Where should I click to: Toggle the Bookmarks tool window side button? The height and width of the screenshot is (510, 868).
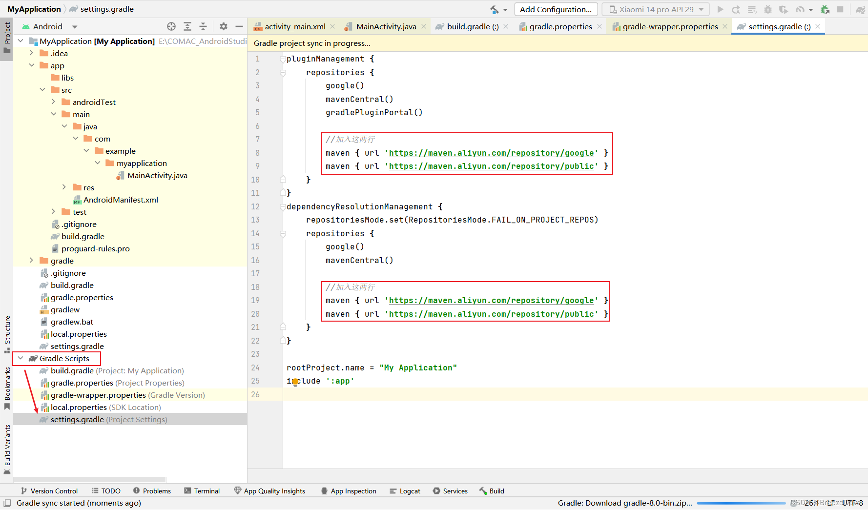7,388
